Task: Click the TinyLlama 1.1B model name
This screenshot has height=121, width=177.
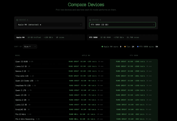Action: coord(22,76)
